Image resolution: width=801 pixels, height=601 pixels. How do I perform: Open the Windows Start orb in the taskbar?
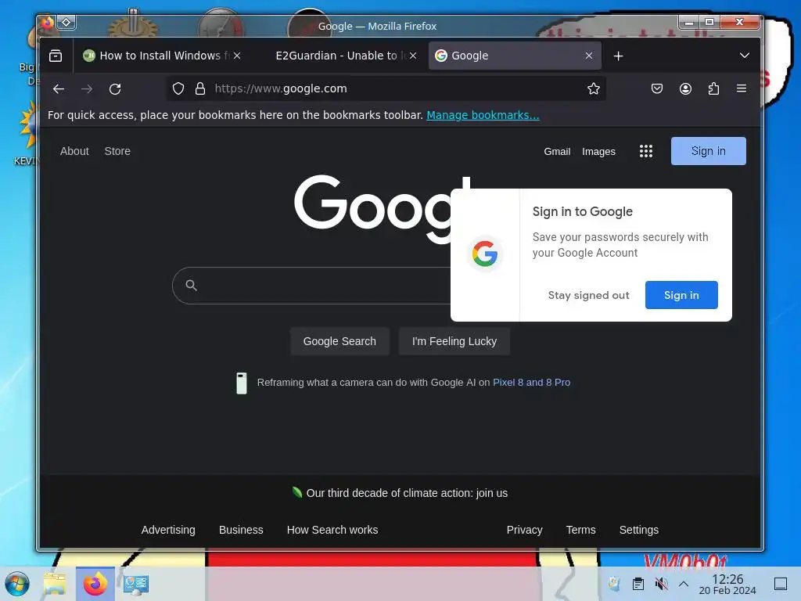(17, 584)
